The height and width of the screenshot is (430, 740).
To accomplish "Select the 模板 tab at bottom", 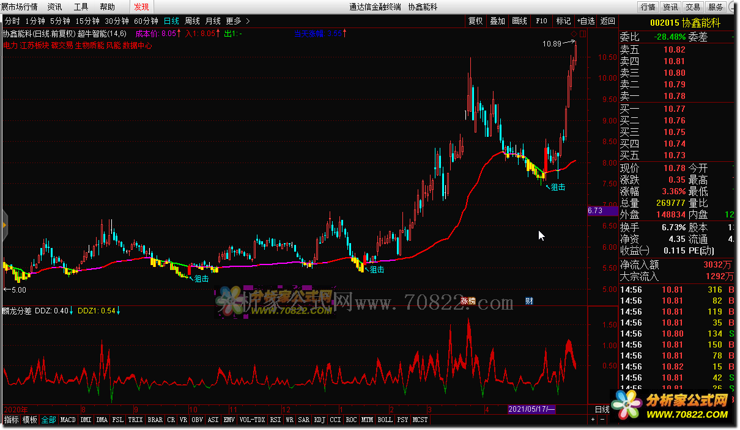I will pos(30,420).
